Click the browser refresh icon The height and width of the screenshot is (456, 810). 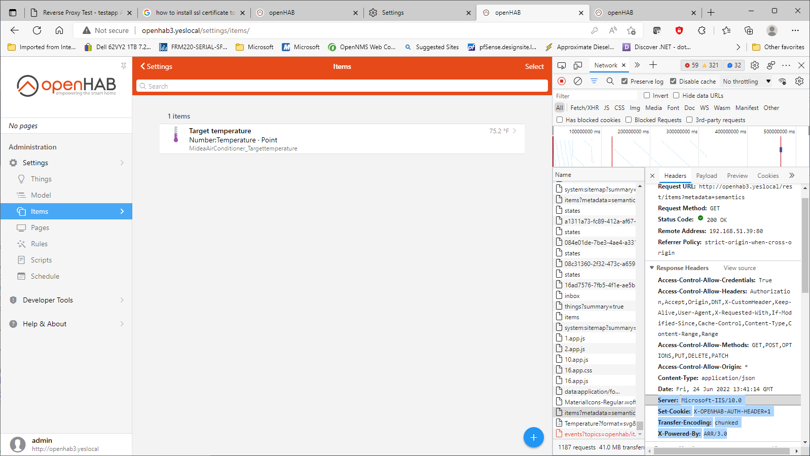click(x=37, y=30)
